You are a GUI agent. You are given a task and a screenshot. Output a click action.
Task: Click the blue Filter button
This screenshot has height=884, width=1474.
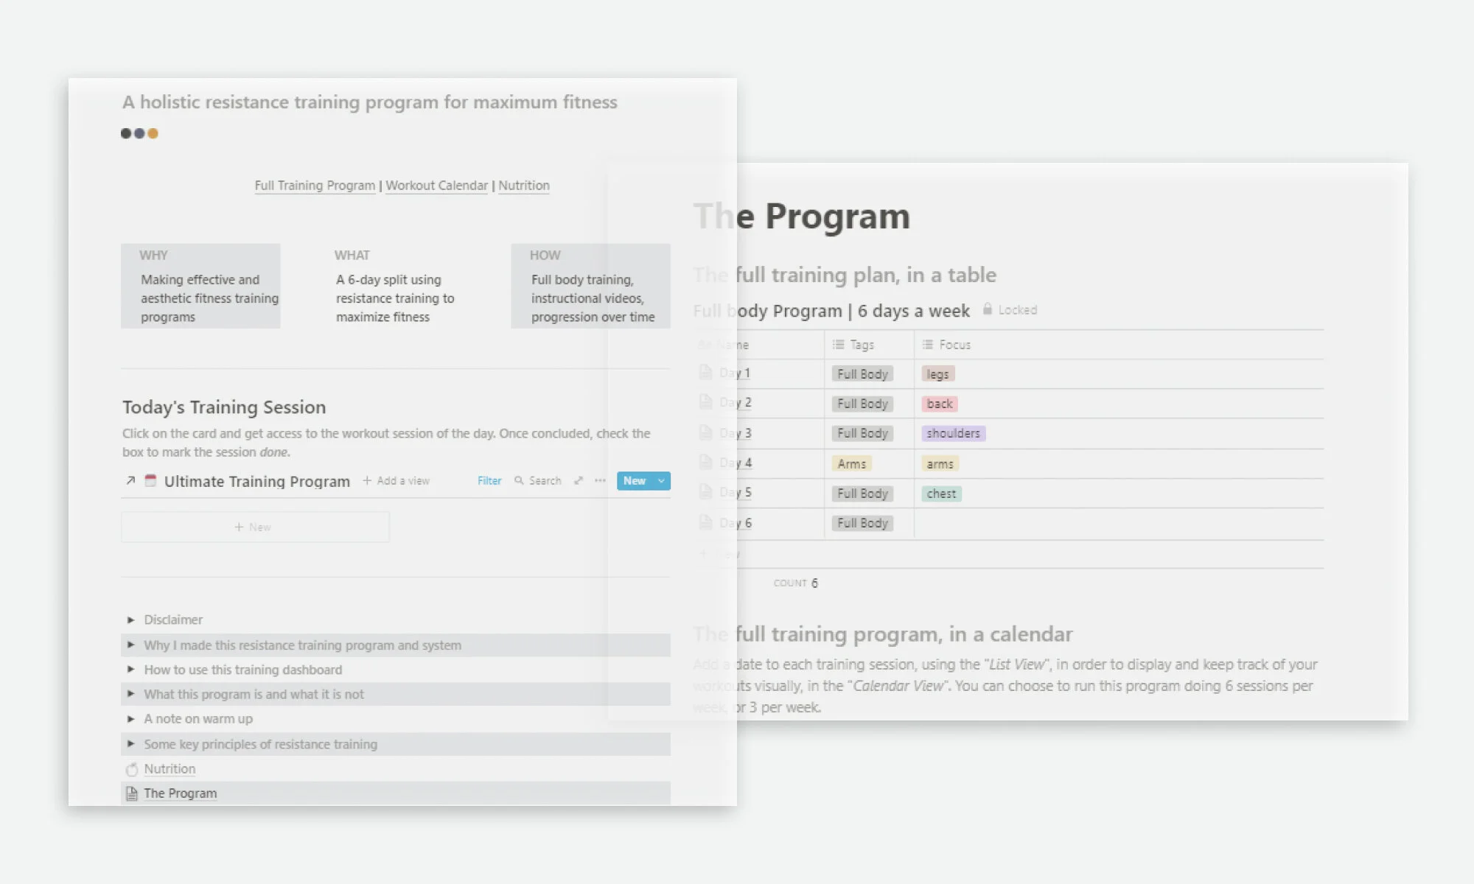click(489, 480)
